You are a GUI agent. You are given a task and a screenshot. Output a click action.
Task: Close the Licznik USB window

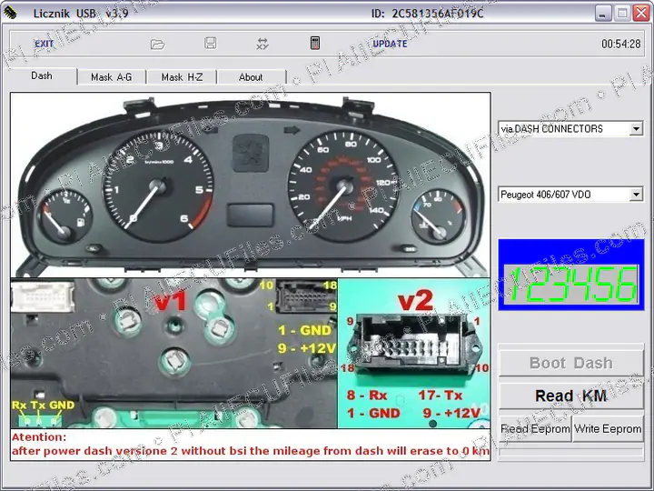(641, 14)
